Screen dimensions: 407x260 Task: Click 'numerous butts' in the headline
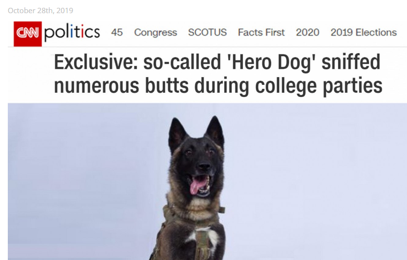(x=121, y=86)
